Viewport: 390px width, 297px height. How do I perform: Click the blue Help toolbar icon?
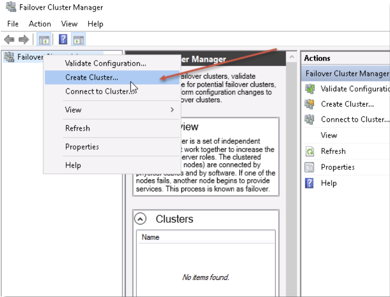coord(63,39)
